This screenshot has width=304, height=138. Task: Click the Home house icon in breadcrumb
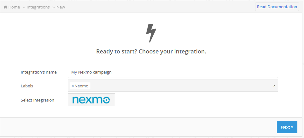click(5, 7)
